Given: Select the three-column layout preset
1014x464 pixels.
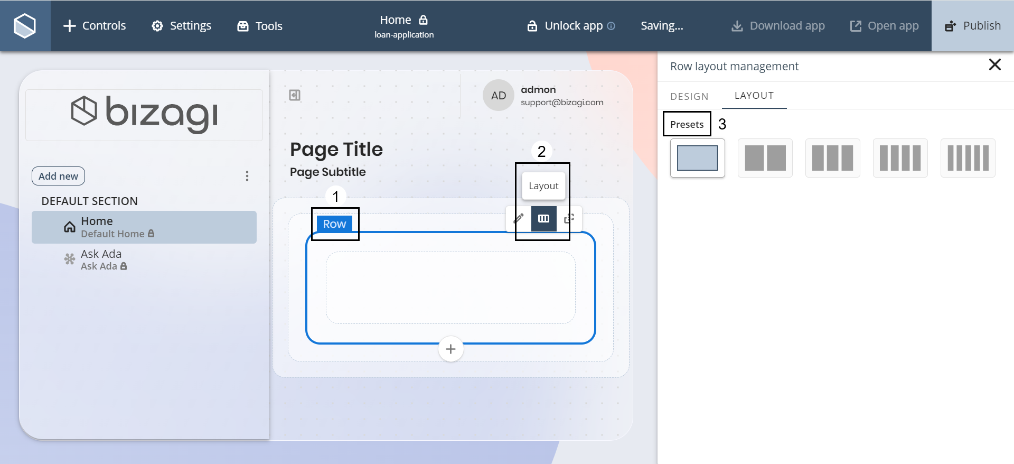Looking at the screenshot, I should [833, 158].
